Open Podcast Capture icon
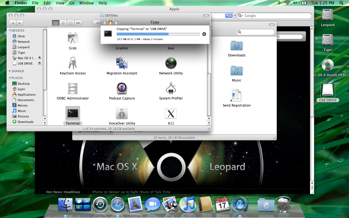The image size is (349, 218). click(122, 88)
